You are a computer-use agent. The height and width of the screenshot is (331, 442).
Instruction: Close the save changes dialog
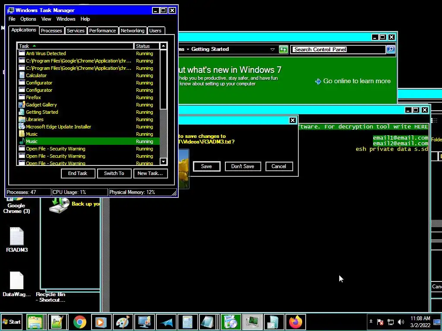point(293,120)
